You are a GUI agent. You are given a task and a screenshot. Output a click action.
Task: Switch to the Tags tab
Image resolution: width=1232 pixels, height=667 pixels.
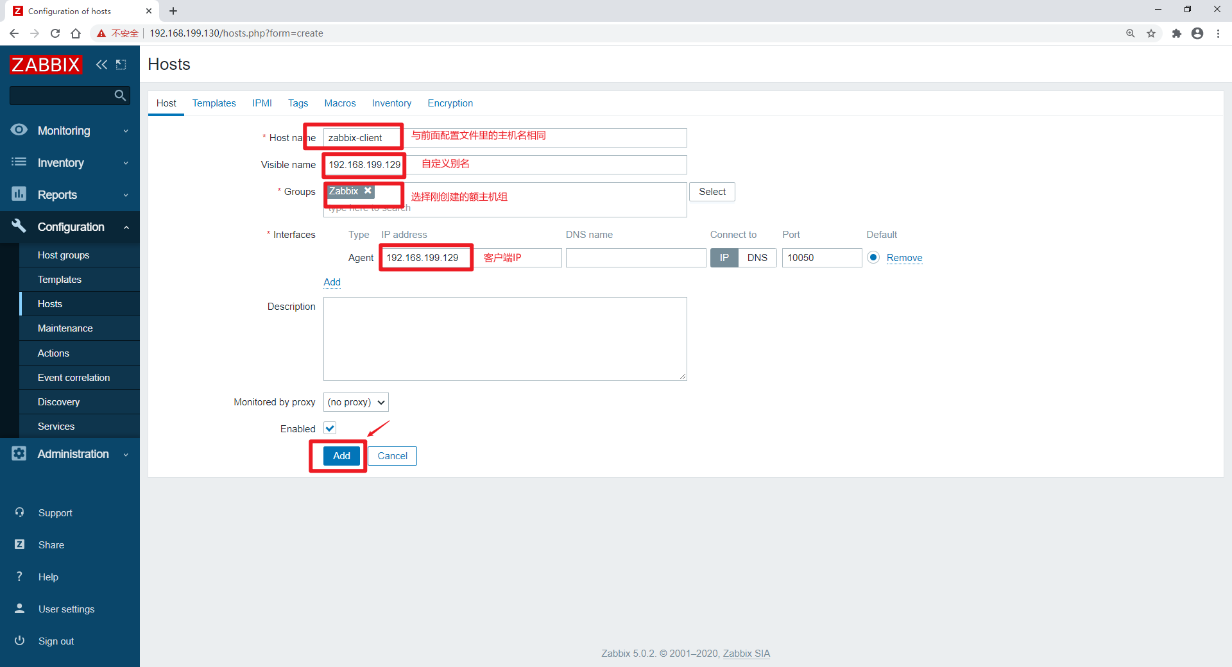point(298,103)
